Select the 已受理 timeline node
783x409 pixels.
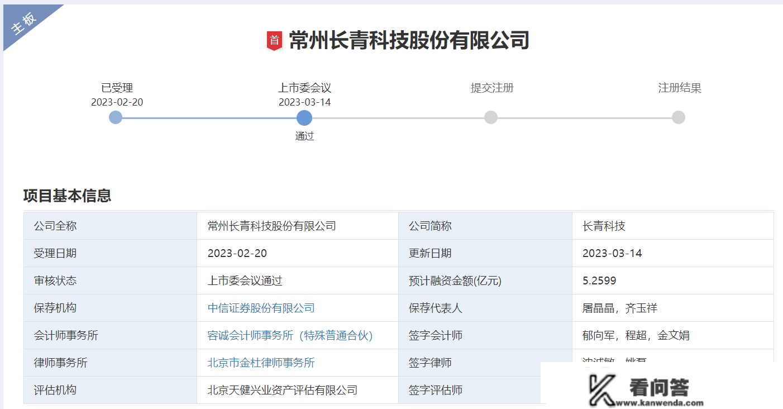(116, 117)
